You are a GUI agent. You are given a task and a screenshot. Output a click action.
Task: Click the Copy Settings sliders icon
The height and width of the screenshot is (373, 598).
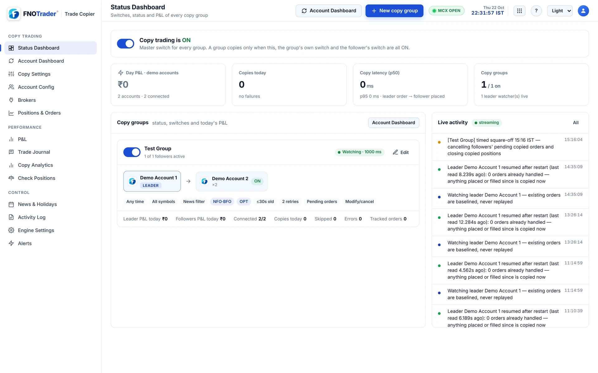[x=11, y=74]
